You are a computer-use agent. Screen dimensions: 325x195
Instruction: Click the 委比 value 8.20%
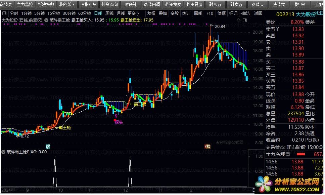pyautogui.click(x=297, y=23)
